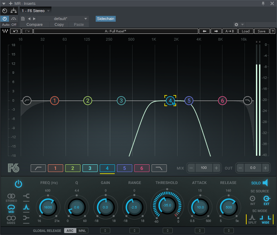The image size is (277, 235).
Task: Select the high-pass band tab
Action: click(38, 168)
